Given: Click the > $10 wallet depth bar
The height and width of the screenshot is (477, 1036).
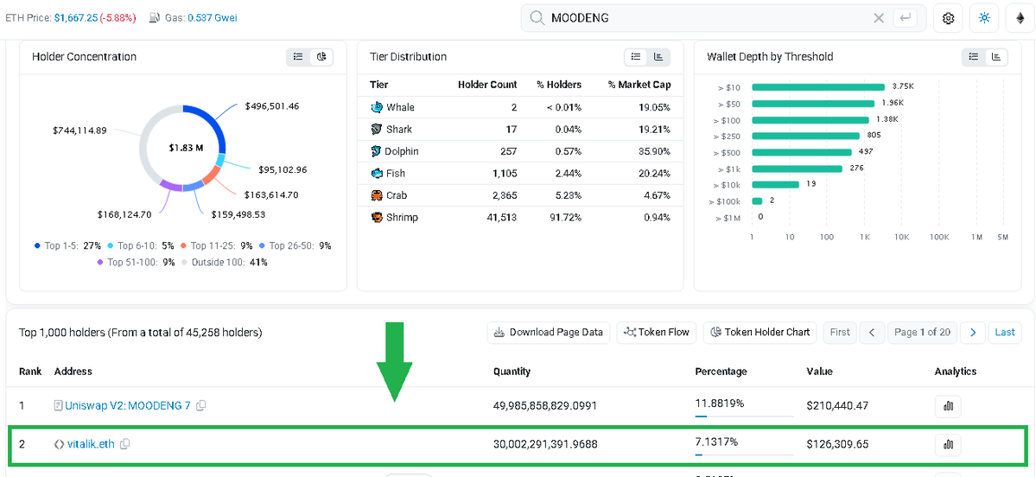Looking at the screenshot, I should pyautogui.click(x=818, y=87).
